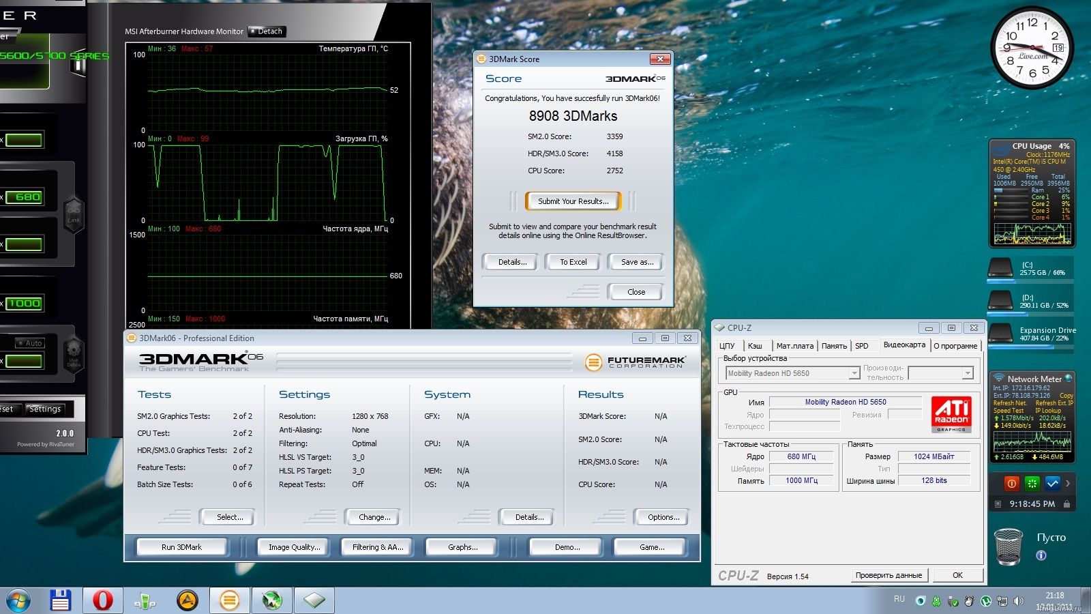The height and width of the screenshot is (614, 1091).
Task: Click Save as in score dialog
Action: click(x=637, y=262)
